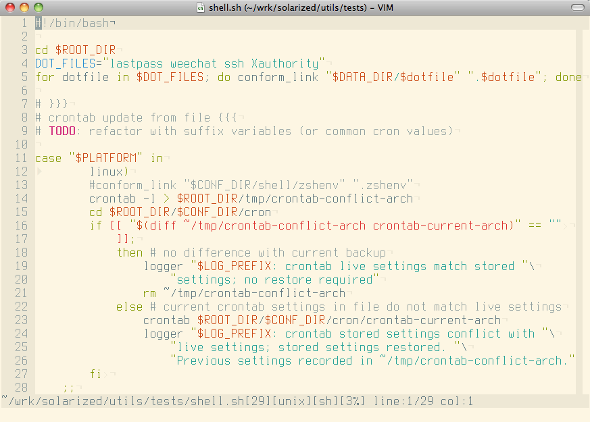Image resolution: width=590 pixels, height=422 pixels.
Task: Minimize the window using the yellow button
Action: click(24, 7)
